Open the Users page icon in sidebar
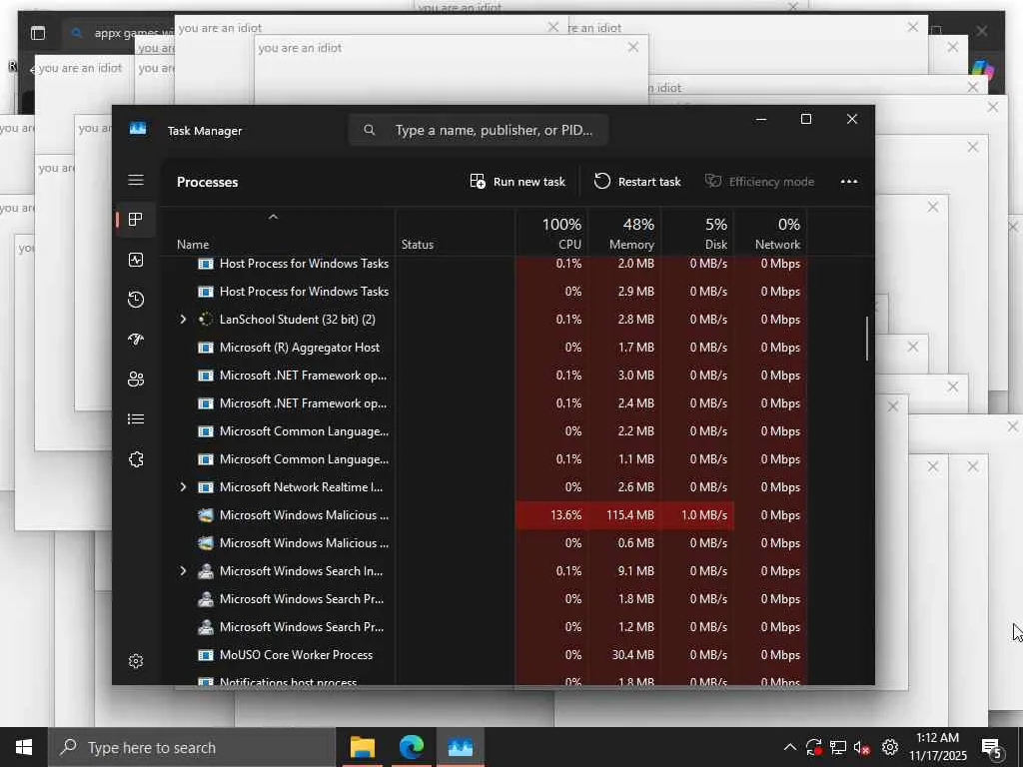The height and width of the screenshot is (767, 1023). pyautogui.click(x=136, y=379)
